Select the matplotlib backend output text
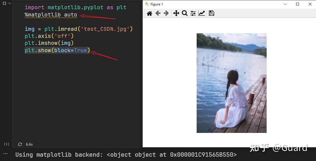Screen dimensions: 316x161 click(x=126, y=155)
